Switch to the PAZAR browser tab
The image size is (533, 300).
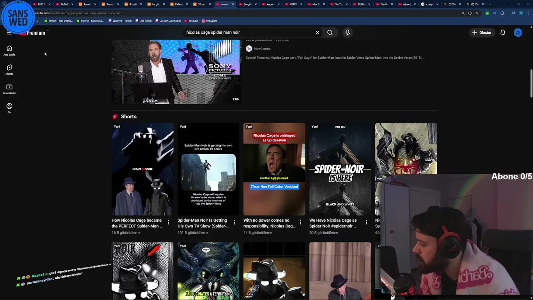[64, 4]
